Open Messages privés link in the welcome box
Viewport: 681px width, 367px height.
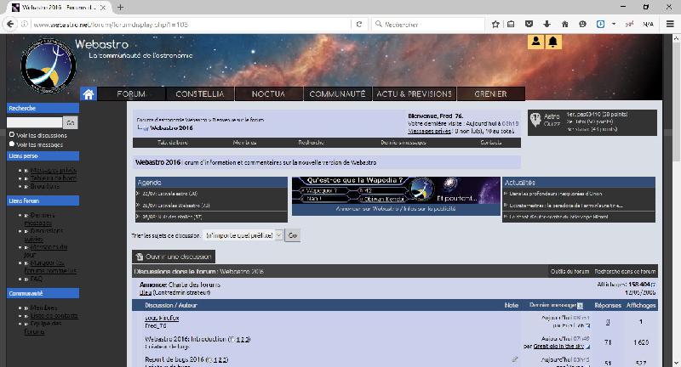tap(429, 131)
